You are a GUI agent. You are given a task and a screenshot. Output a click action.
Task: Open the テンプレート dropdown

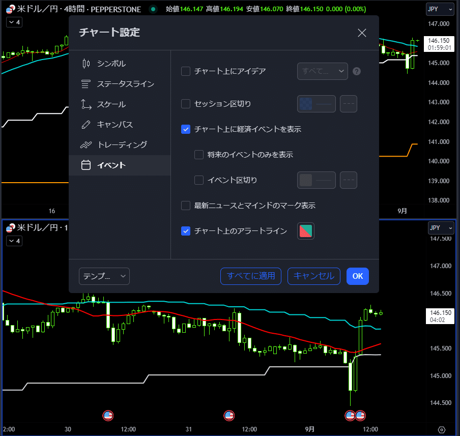click(x=104, y=276)
